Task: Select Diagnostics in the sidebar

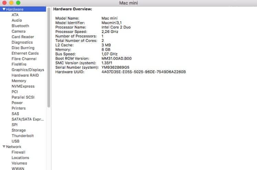Action: click(22, 42)
